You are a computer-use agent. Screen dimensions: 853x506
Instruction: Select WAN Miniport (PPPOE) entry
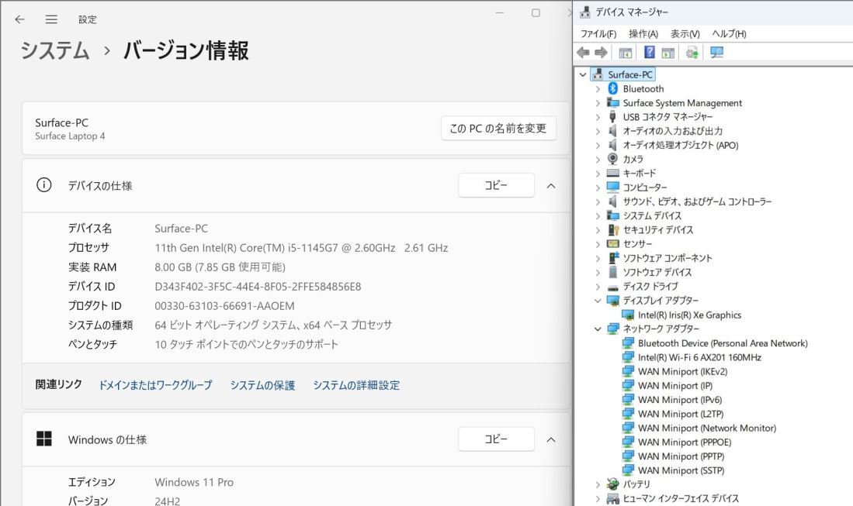click(x=685, y=442)
